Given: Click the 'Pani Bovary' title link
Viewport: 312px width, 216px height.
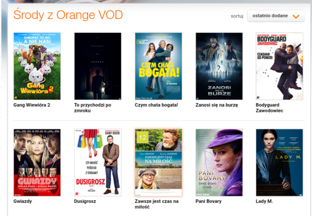Looking at the screenshot, I should (208, 201).
